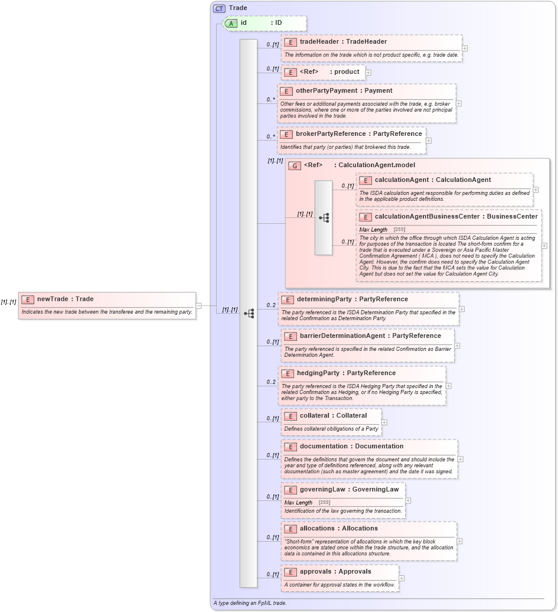The image size is (558, 612).
Task: Select 'collateral : Collateral' label
Action: click(x=333, y=415)
